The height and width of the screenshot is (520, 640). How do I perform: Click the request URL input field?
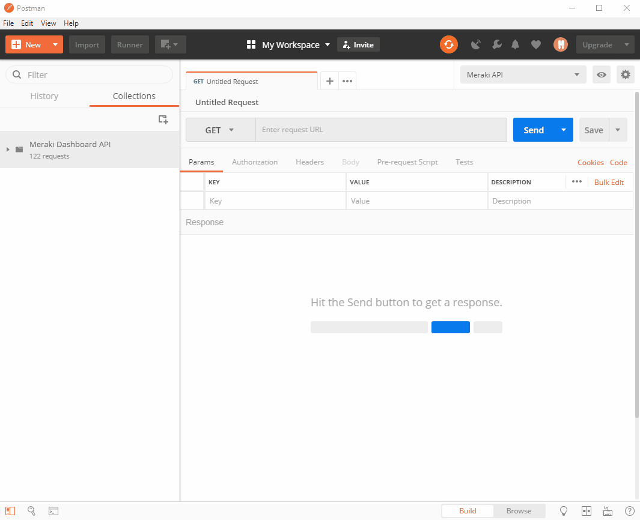(x=381, y=130)
